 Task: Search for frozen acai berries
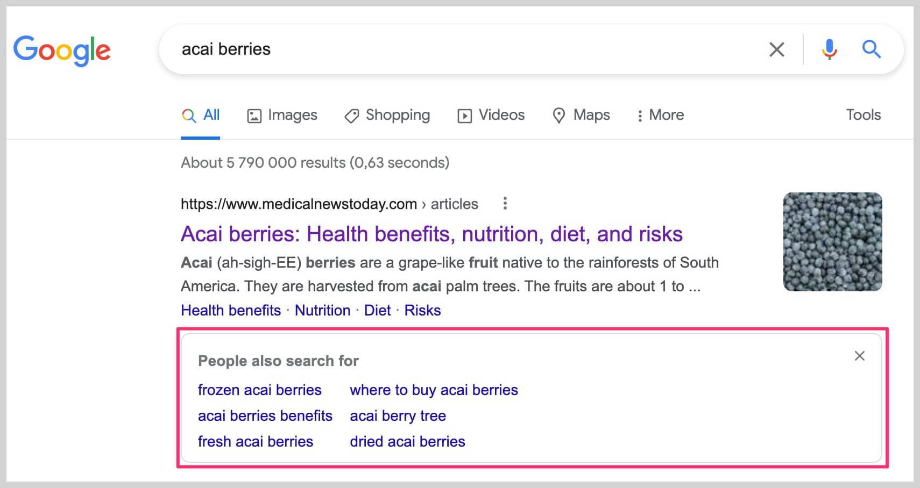click(x=260, y=390)
